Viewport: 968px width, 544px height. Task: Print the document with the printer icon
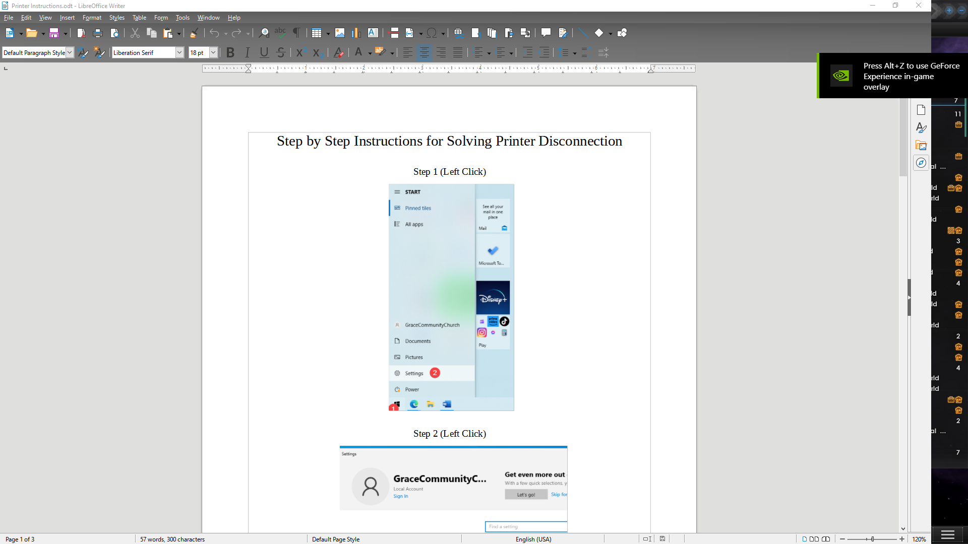[98, 33]
